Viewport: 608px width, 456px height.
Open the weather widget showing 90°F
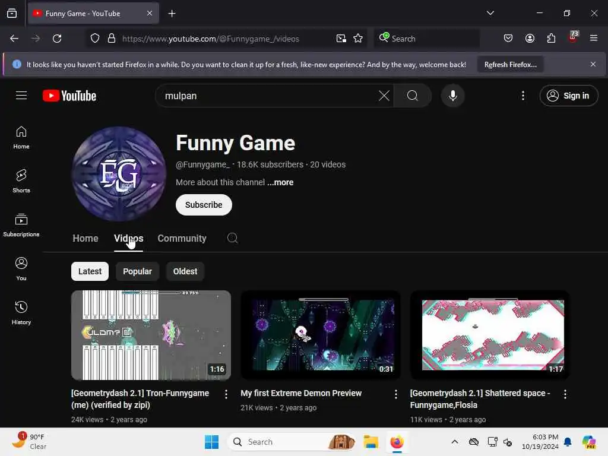click(x=29, y=442)
